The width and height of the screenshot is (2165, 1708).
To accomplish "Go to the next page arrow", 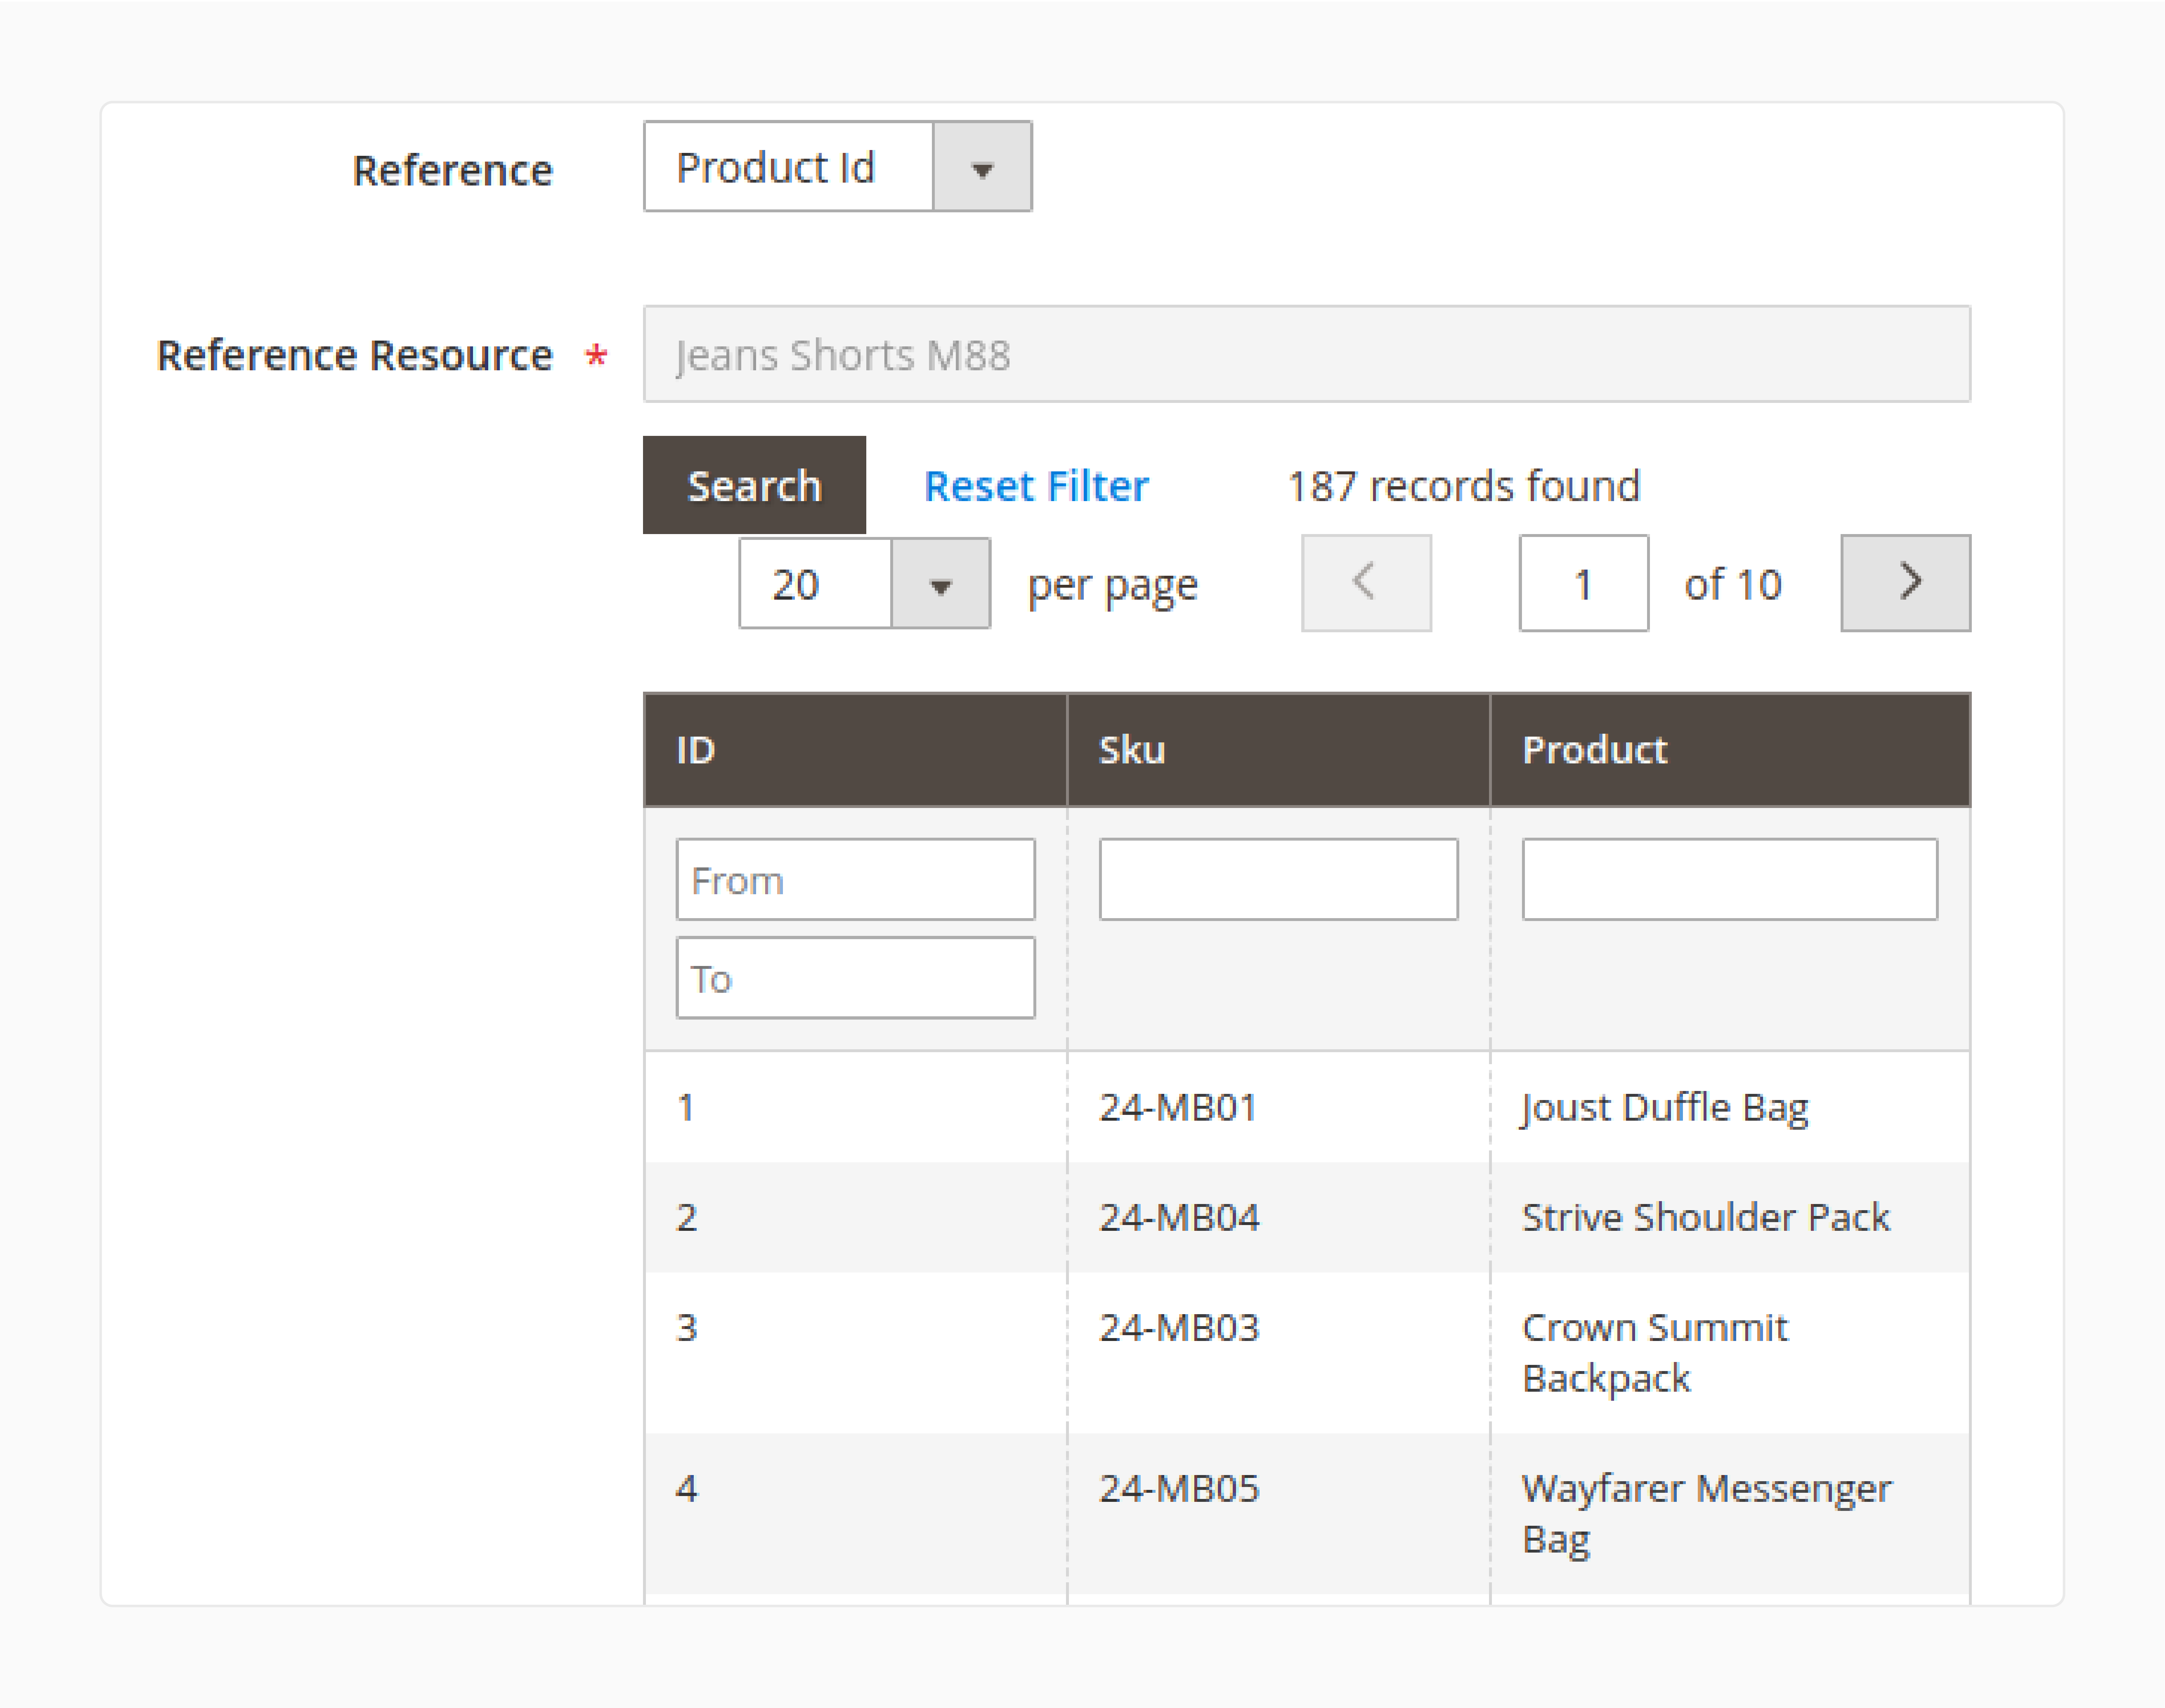I will (1906, 583).
